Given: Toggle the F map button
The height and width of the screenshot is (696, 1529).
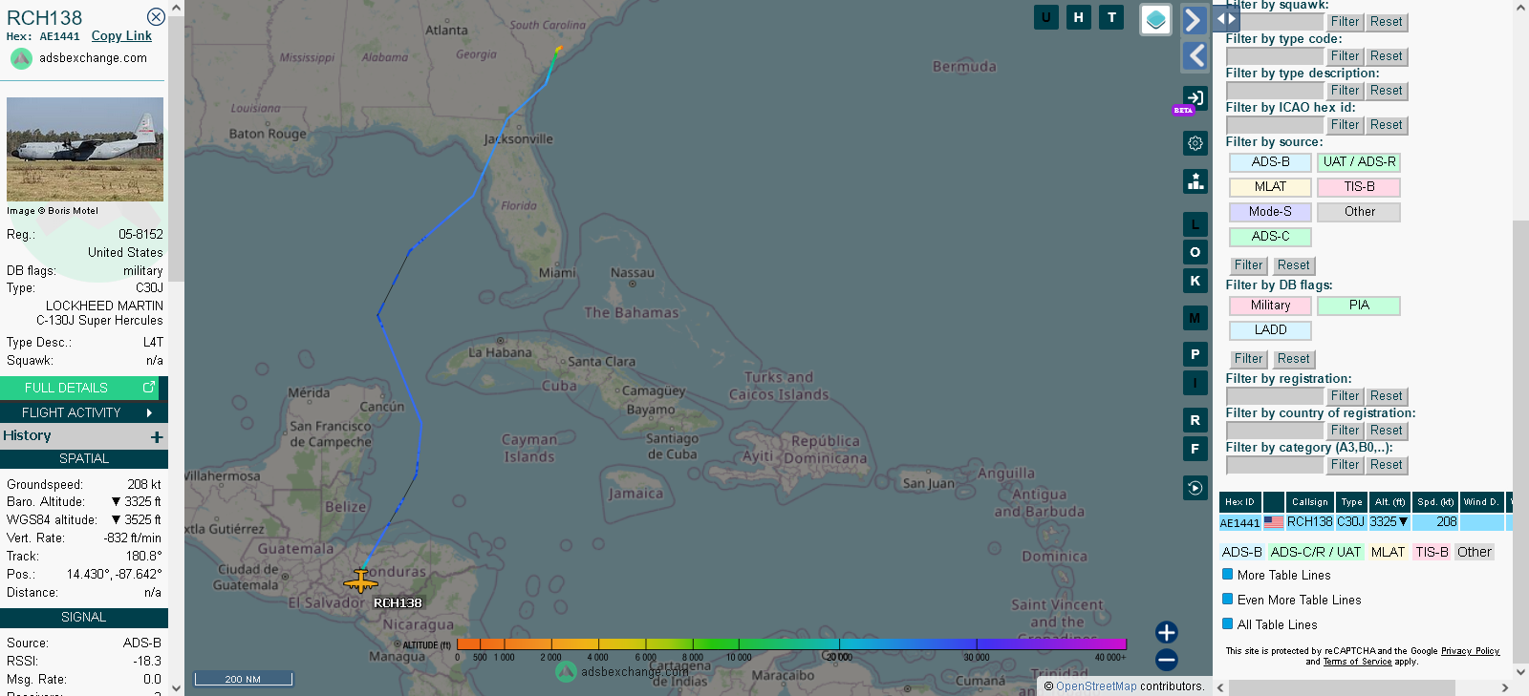Looking at the screenshot, I should click(1195, 448).
